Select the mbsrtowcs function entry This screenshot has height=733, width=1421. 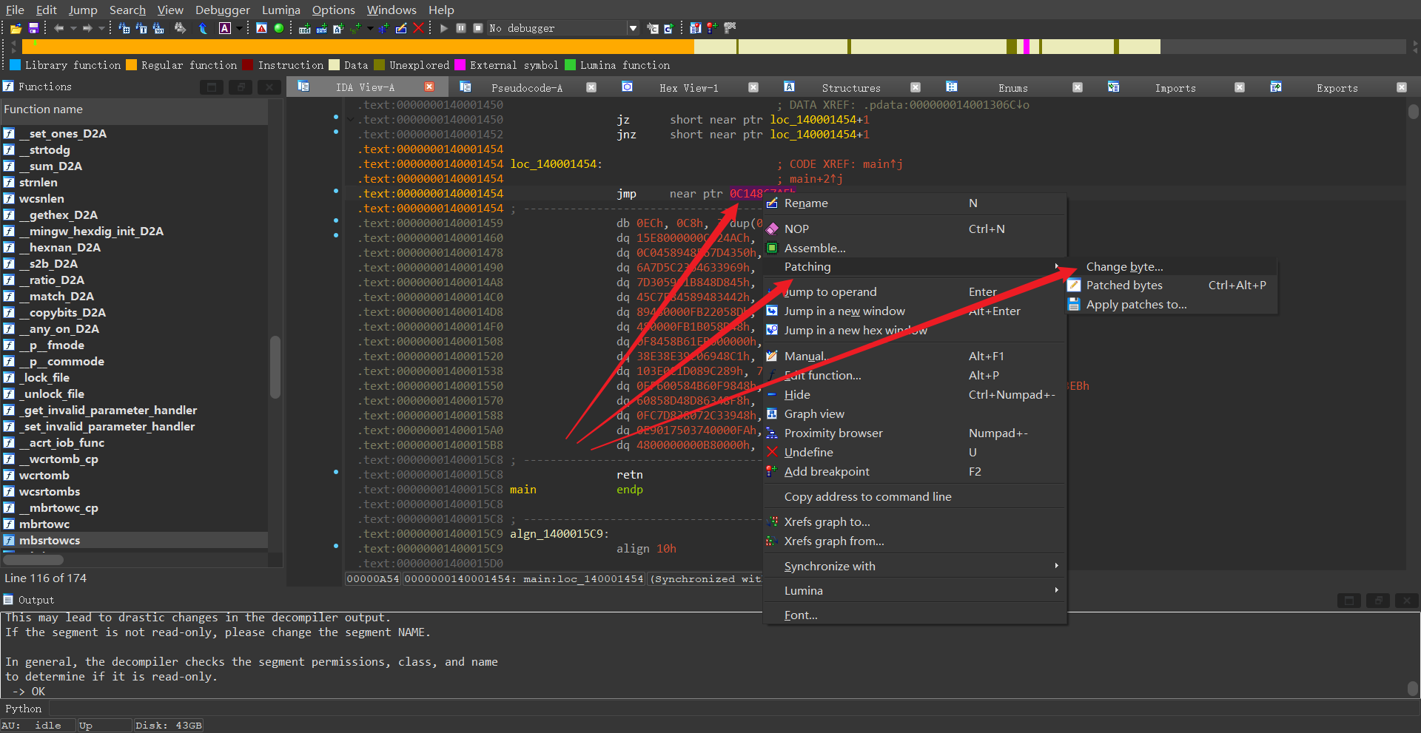(x=134, y=540)
